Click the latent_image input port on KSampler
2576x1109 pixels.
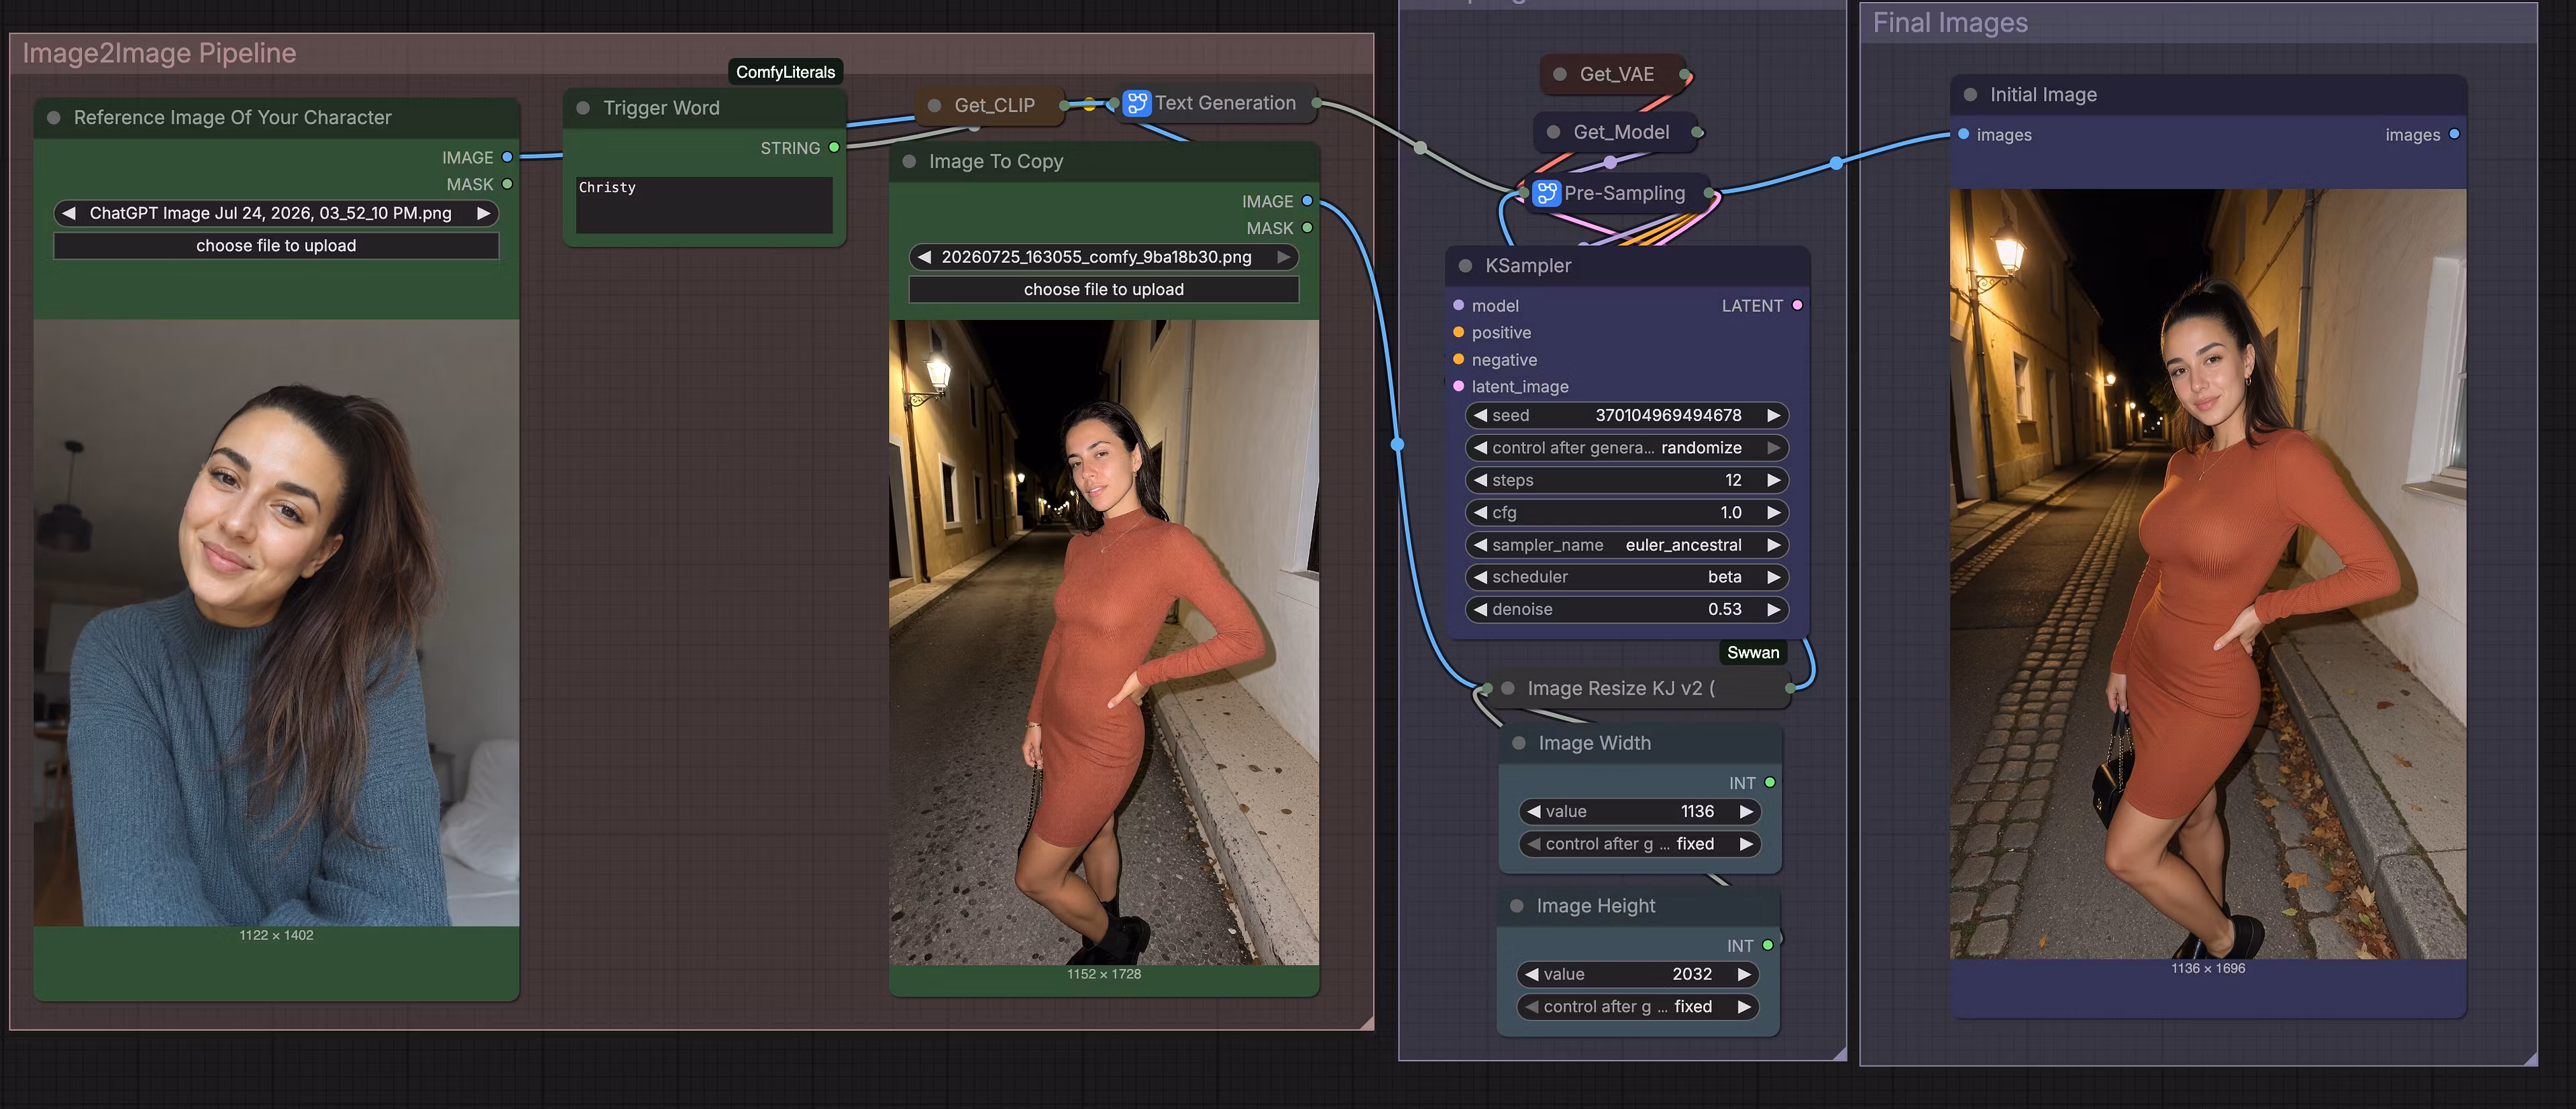pyautogui.click(x=1458, y=386)
